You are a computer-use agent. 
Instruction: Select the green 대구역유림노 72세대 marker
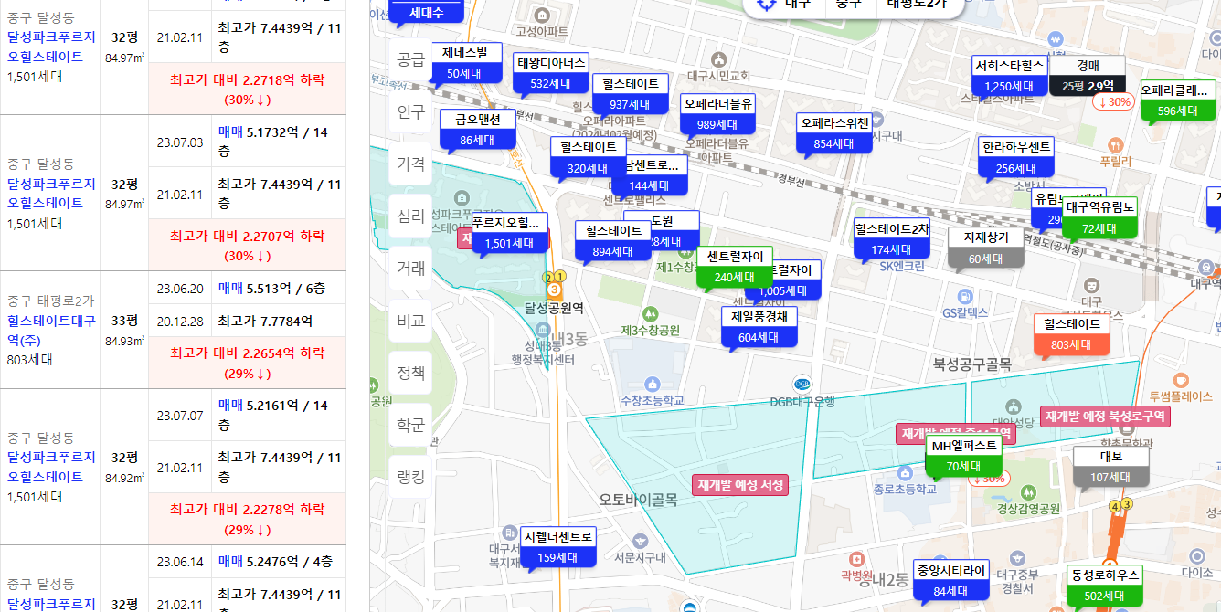tap(1099, 217)
